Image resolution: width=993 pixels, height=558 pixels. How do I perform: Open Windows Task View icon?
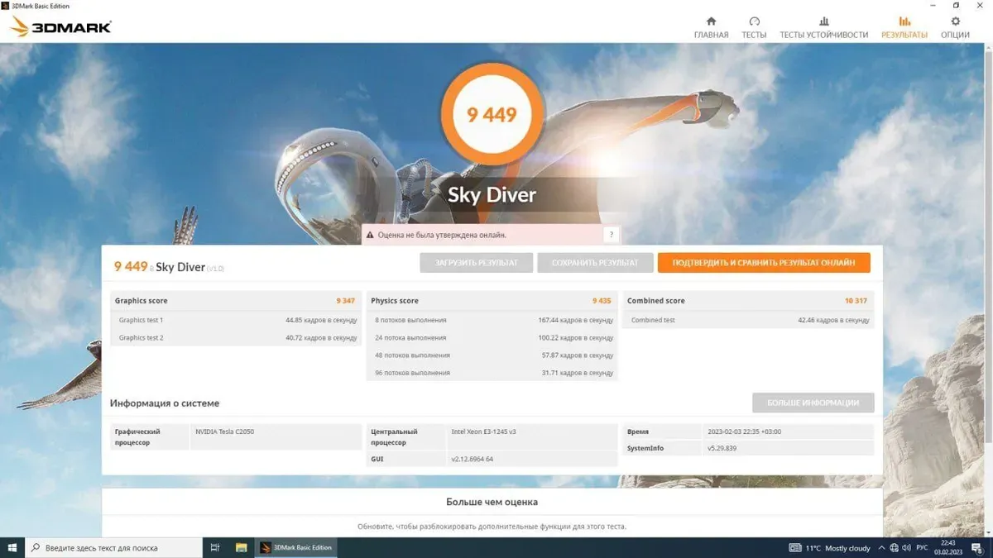[x=215, y=547]
